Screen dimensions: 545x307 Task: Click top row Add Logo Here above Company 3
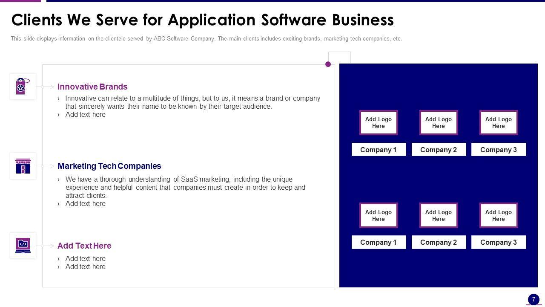pos(499,122)
